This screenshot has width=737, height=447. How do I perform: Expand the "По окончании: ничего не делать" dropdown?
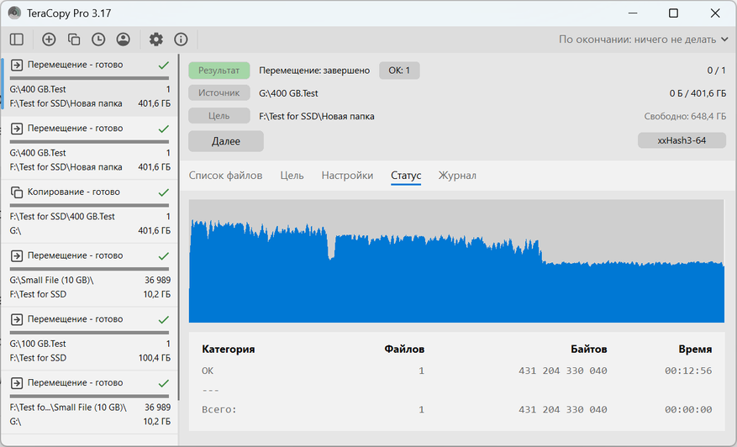[644, 39]
